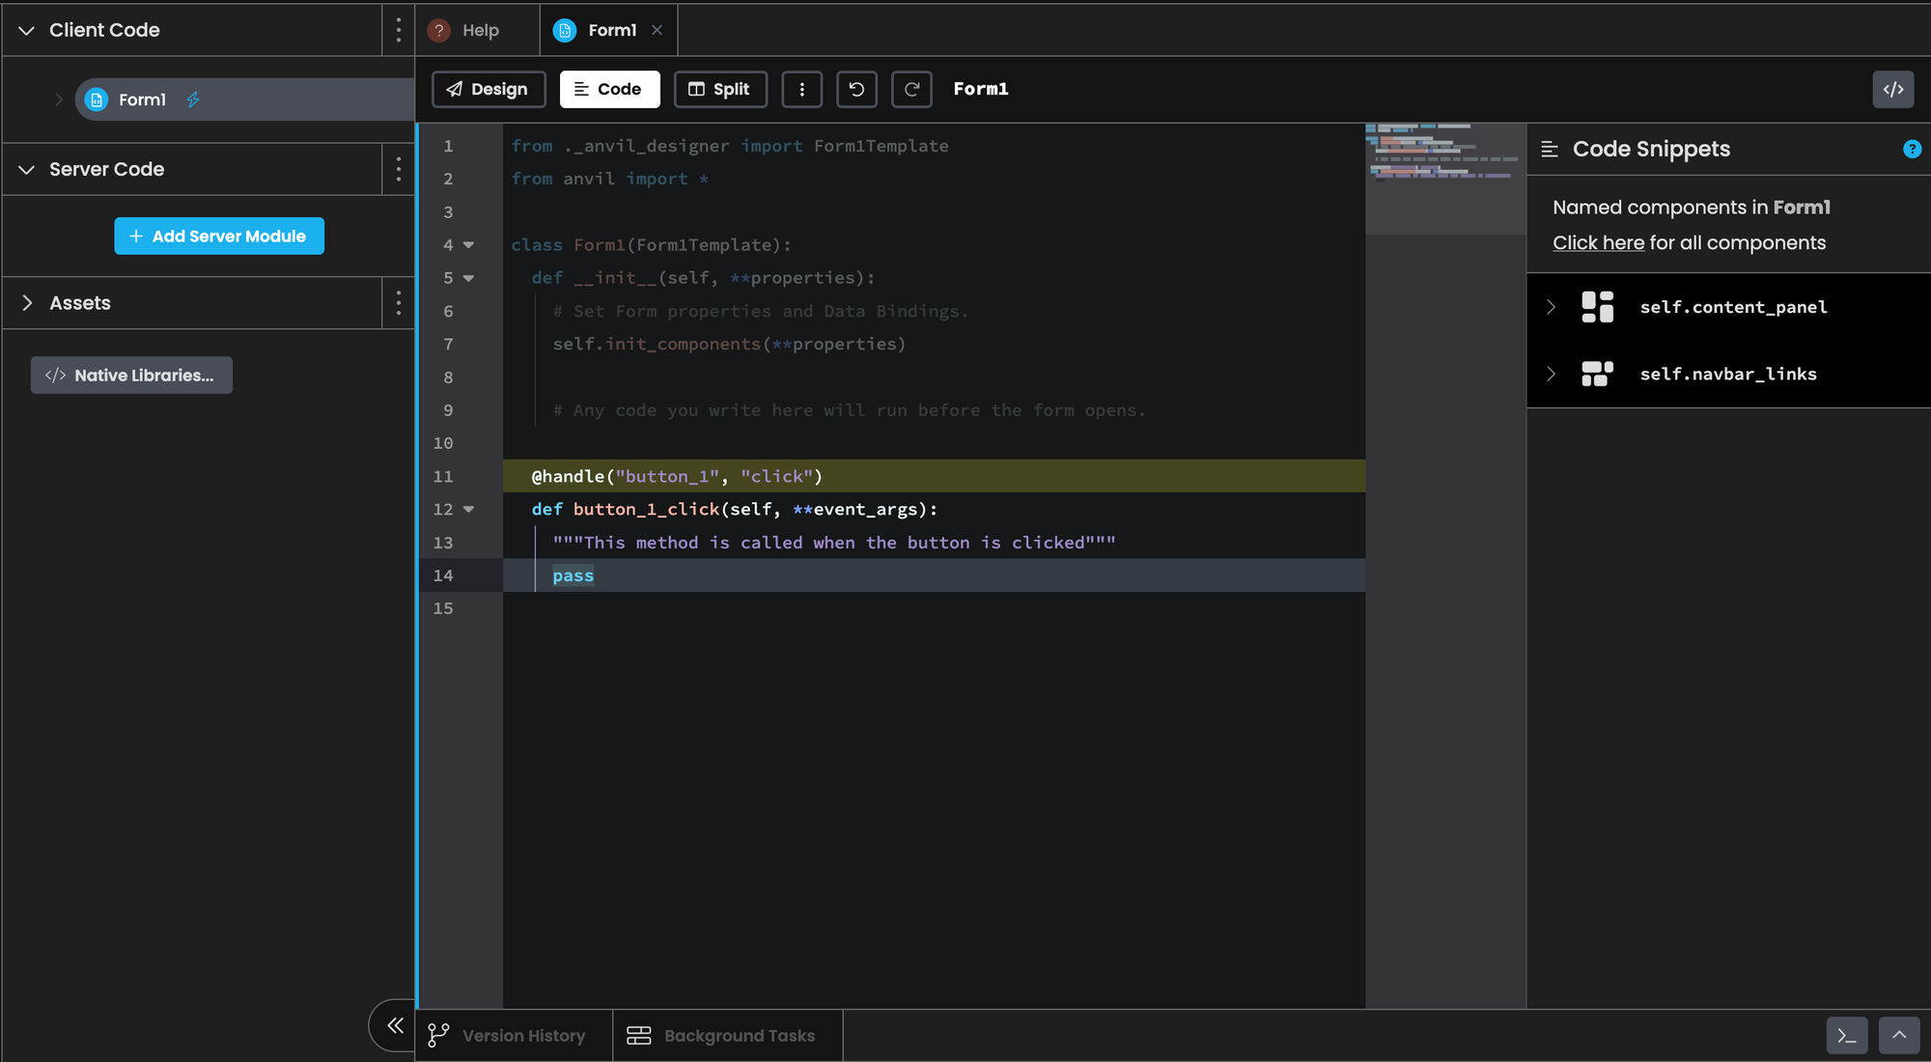The width and height of the screenshot is (1931, 1062).
Task: Follow the 'Click here' all components link
Action: 1598,243
